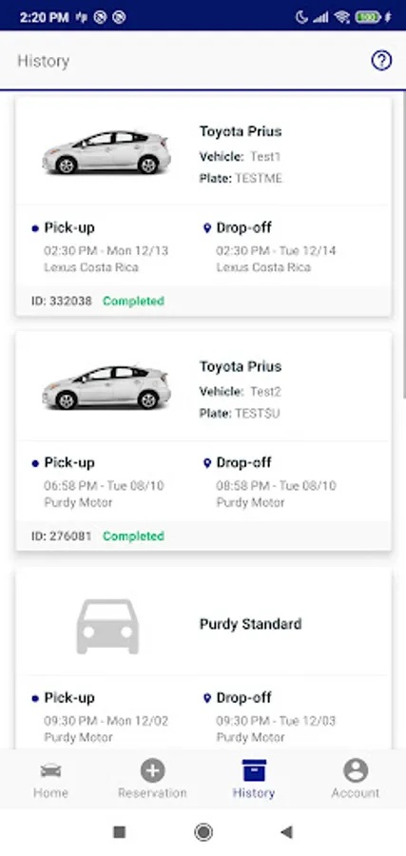The height and width of the screenshot is (856, 406).
Task: Switch to the Reservation tab label
Action: coord(152,792)
